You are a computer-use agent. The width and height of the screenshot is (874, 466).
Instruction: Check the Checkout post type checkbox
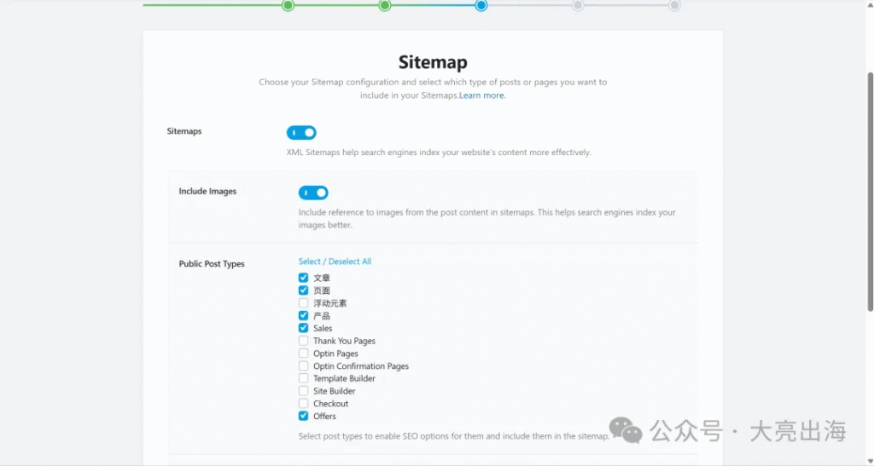[303, 403]
